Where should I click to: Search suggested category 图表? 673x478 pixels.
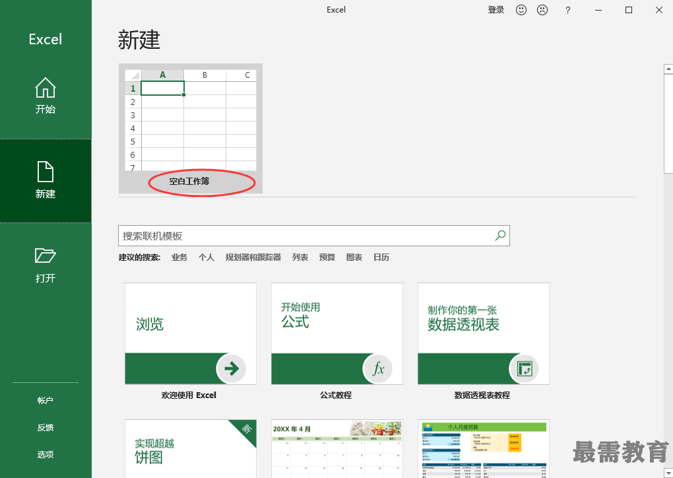(x=354, y=257)
